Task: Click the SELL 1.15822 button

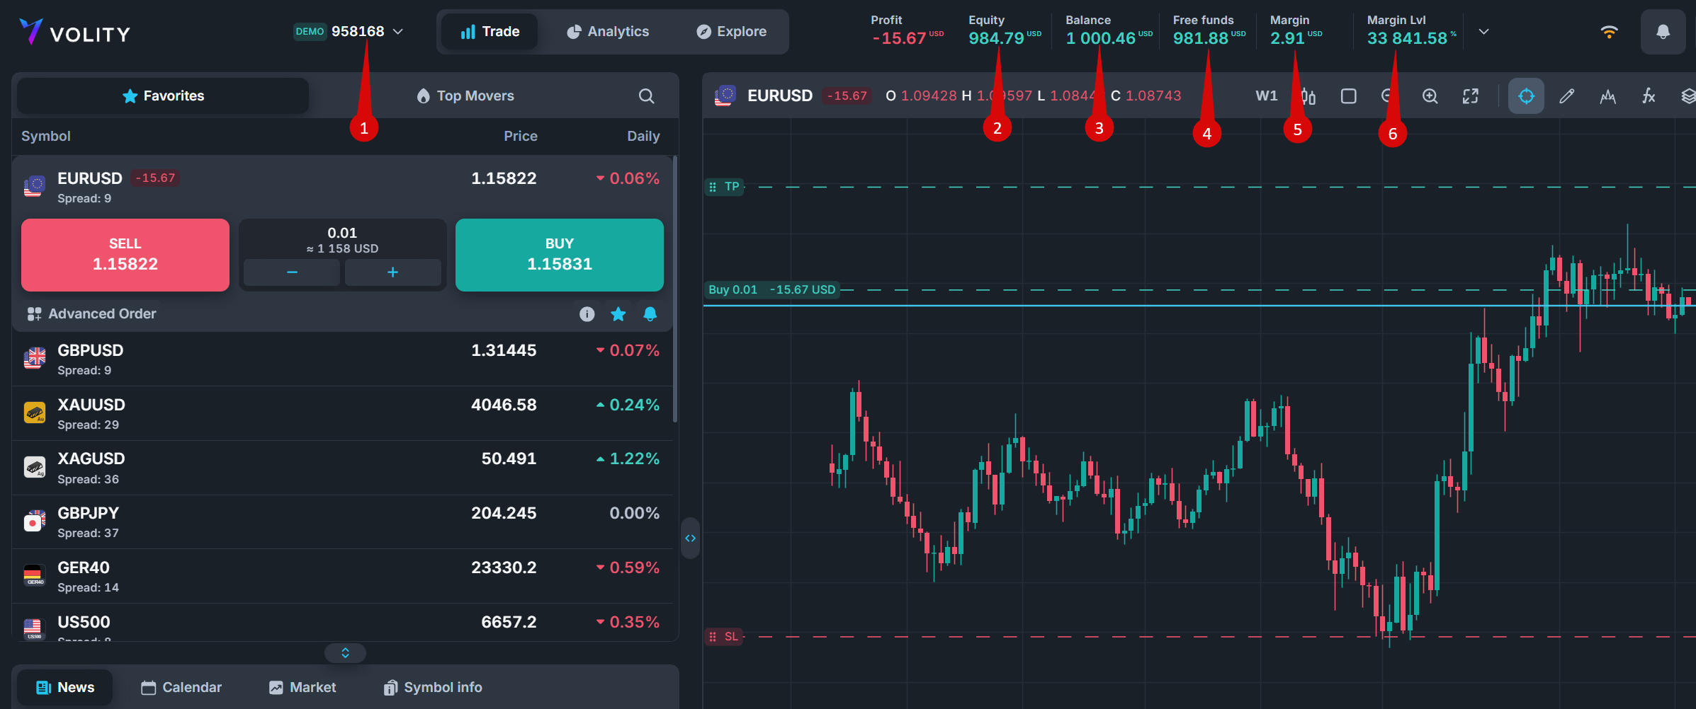Action: (125, 255)
